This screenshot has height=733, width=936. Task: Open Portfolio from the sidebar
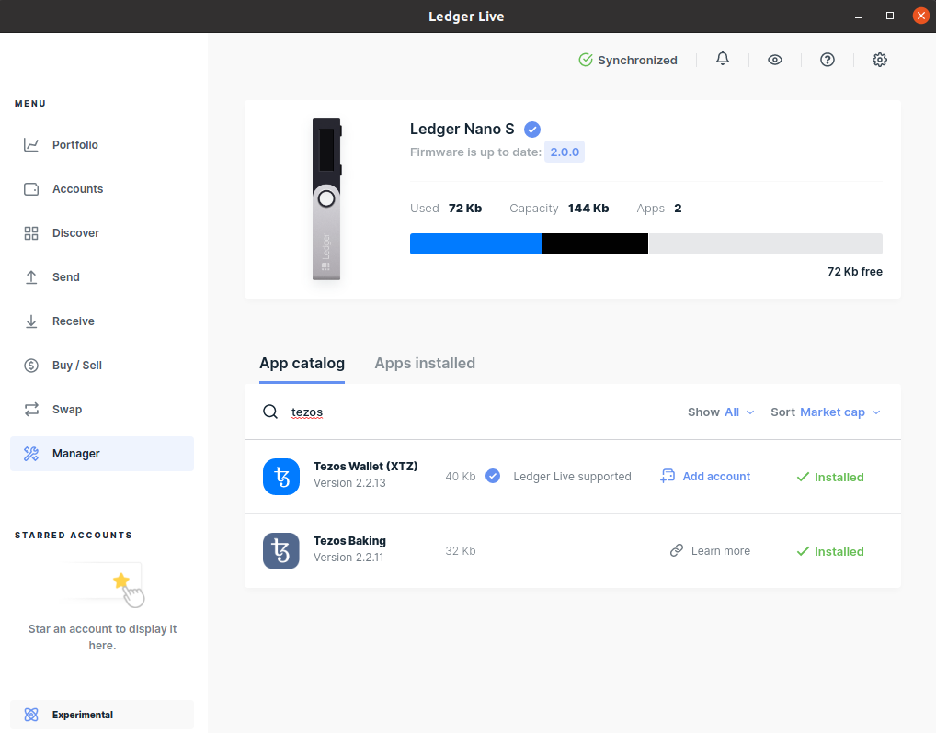(74, 145)
